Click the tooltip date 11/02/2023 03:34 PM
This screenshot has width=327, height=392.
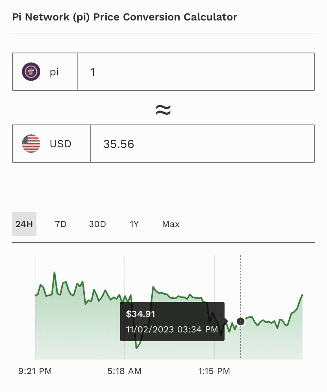(172, 329)
